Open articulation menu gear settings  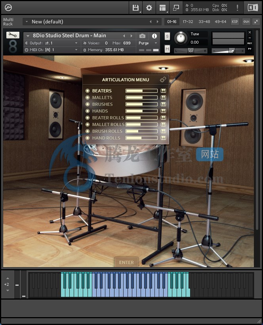pyautogui.click(x=163, y=80)
